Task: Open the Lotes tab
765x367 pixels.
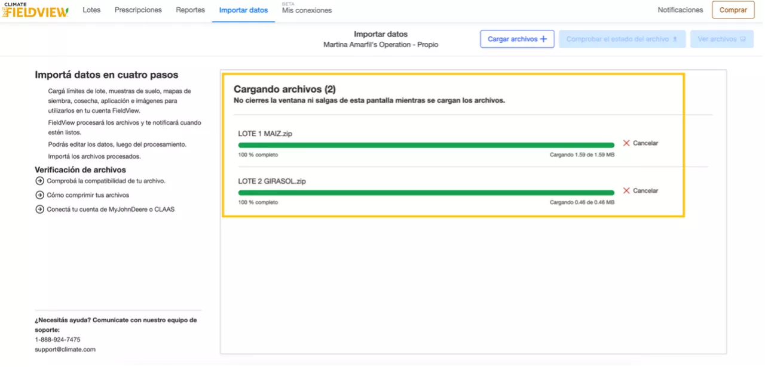Action: pos(91,10)
